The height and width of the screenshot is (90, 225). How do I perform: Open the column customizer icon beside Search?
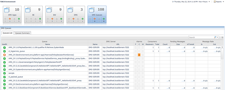point(222,37)
